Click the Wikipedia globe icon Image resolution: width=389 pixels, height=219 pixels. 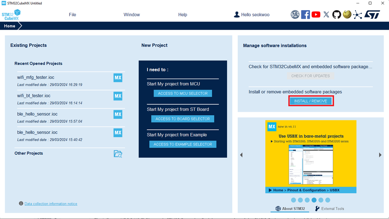coord(347,14)
